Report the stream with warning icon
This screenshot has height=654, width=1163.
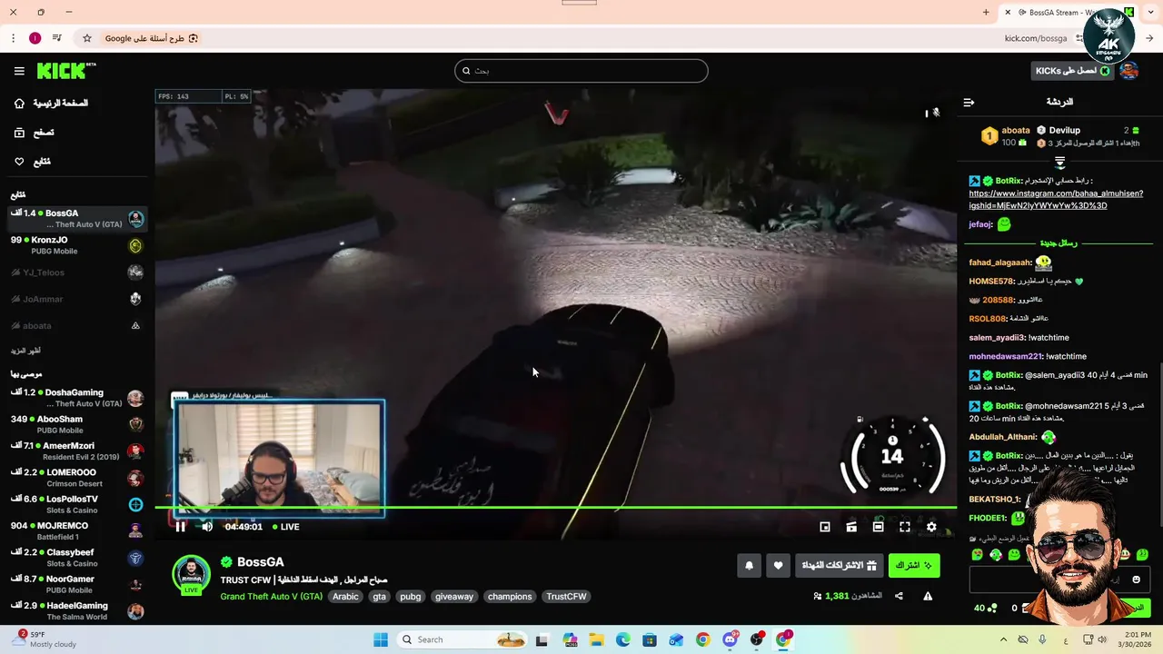click(928, 597)
